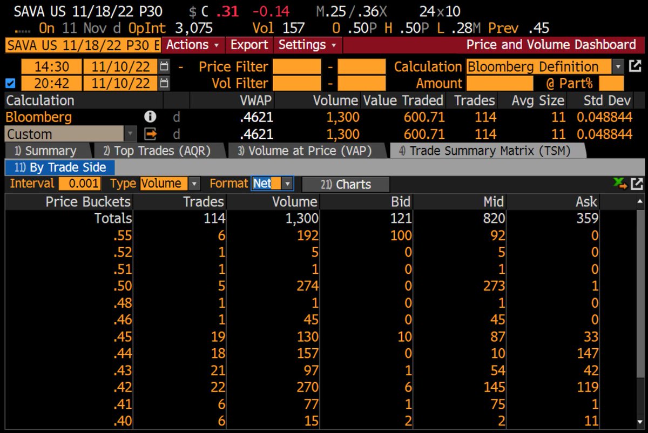This screenshot has width=648, height=433.
Task: Click the Value Traded column header
Action: 403,100
